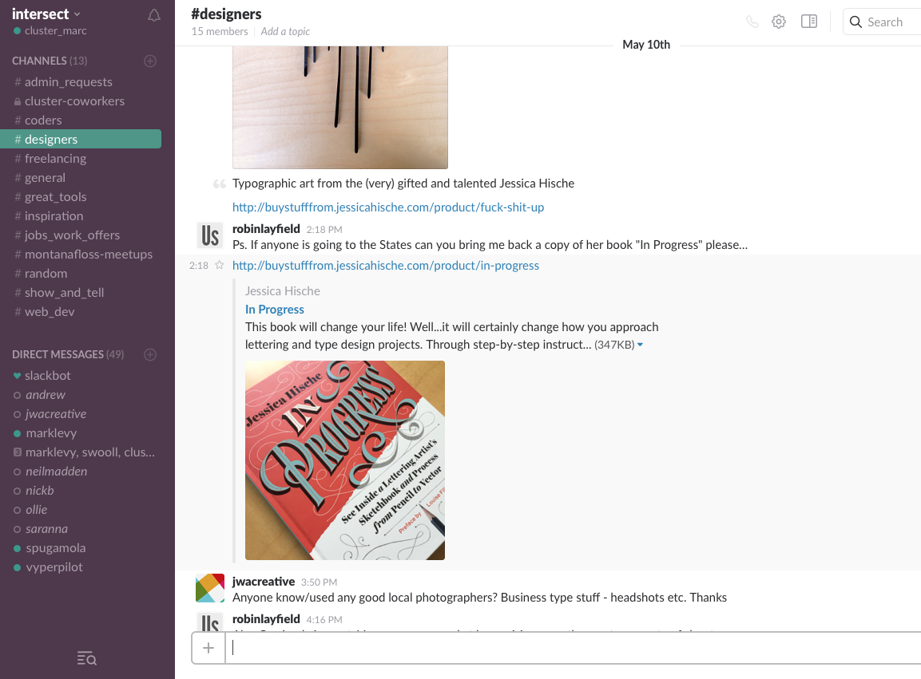Click the May 10th date divider
The image size is (921, 679).
click(646, 45)
